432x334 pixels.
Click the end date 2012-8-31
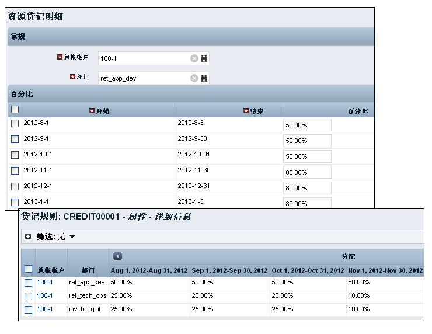tap(192, 123)
